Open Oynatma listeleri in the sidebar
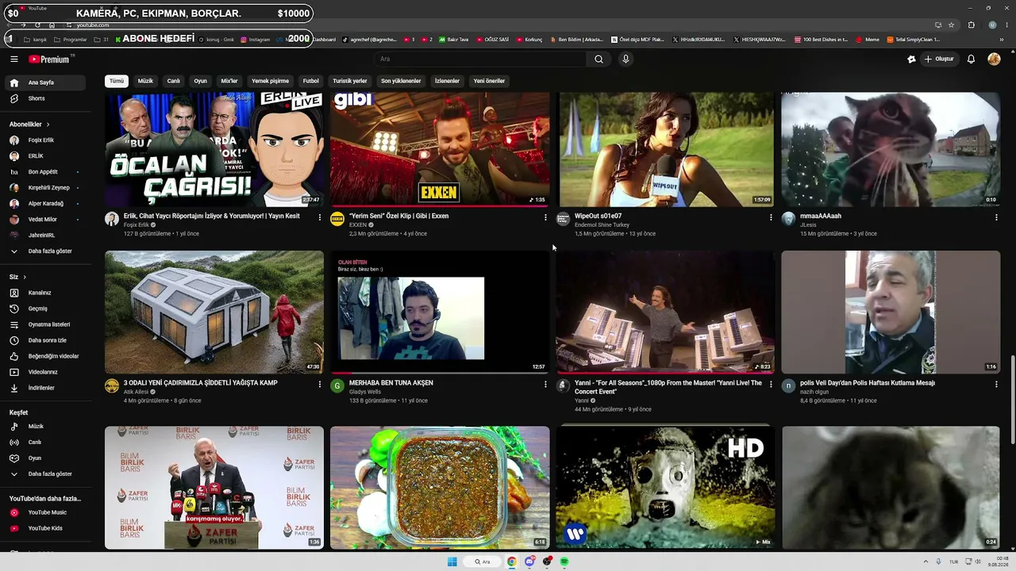 (x=49, y=324)
